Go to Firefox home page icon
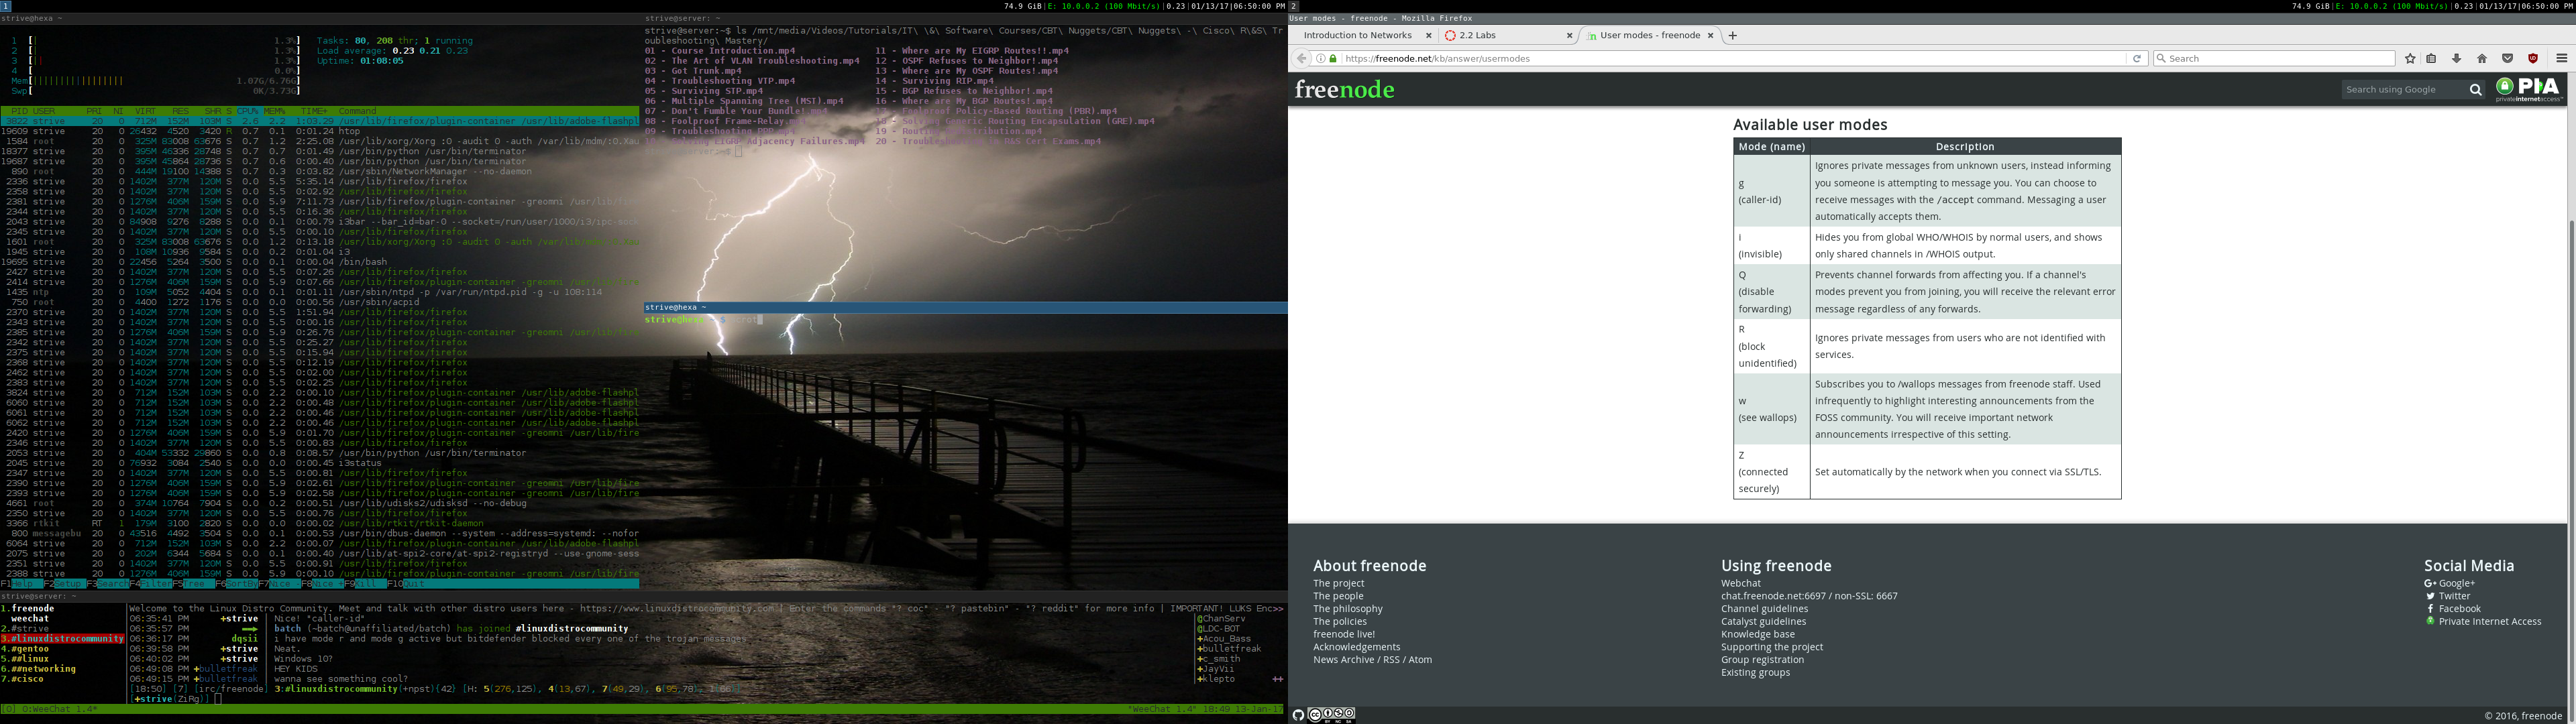 pos(2482,58)
